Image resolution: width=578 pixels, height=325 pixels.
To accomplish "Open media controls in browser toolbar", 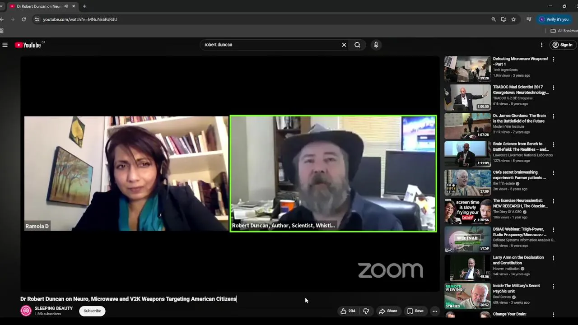I will [x=529, y=19].
